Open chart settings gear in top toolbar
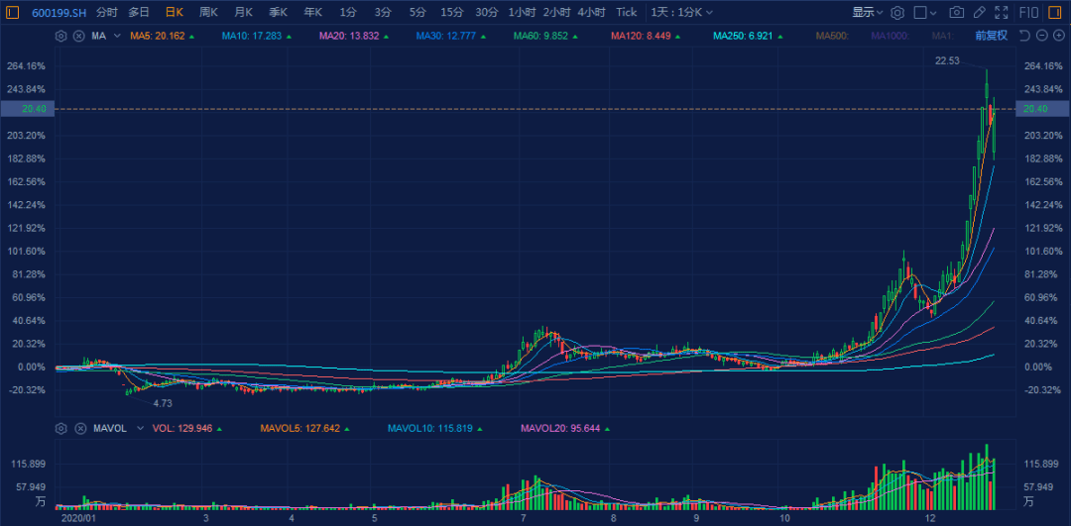 point(897,12)
